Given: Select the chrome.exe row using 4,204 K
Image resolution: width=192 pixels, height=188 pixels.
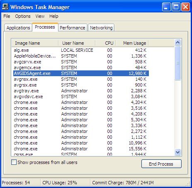Looking at the screenshot, I should click(x=81, y=102).
